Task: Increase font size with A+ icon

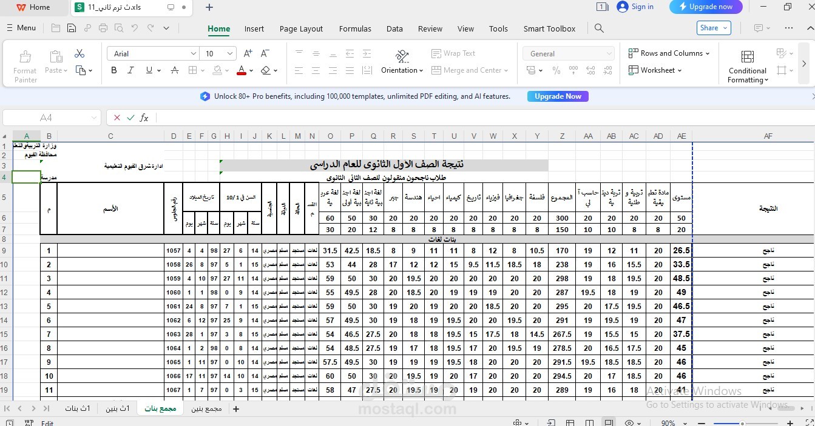Action: pos(248,53)
